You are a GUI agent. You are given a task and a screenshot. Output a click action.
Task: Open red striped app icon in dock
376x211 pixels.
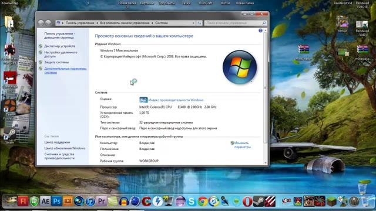(270, 202)
